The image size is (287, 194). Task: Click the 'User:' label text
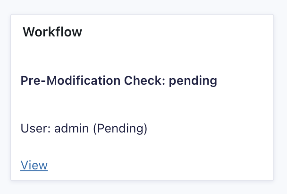pos(36,128)
